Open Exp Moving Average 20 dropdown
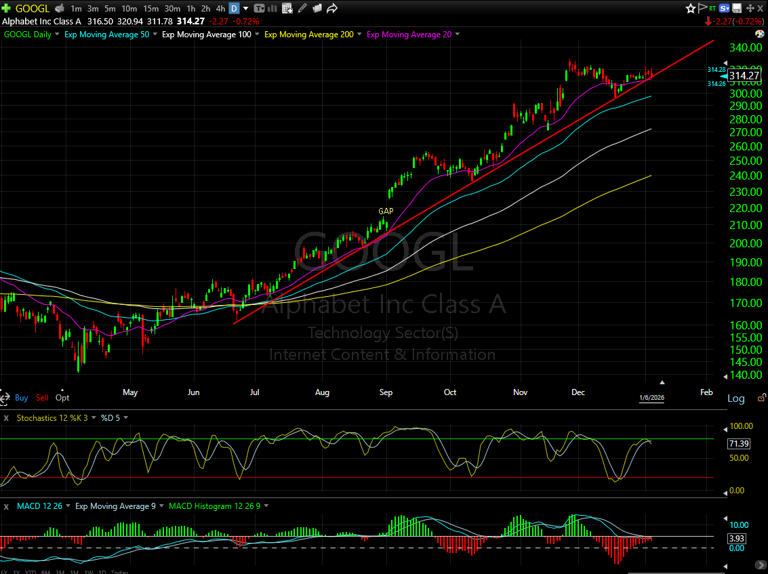768x574 pixels. pos(457,35)
